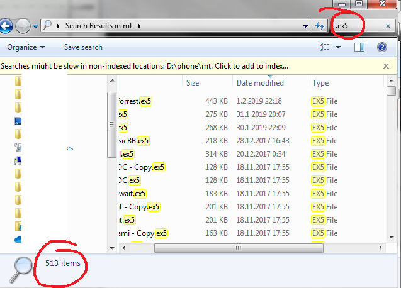Image resolution: width=401 pixels, height=288 pixels.
Task: Click the OneDrive cloud icon in navigation pane
Action: click(18, 240)
